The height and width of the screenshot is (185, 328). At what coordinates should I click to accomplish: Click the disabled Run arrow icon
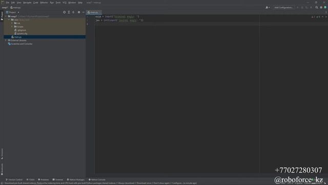pyautogui.click(x=298, y=8)
